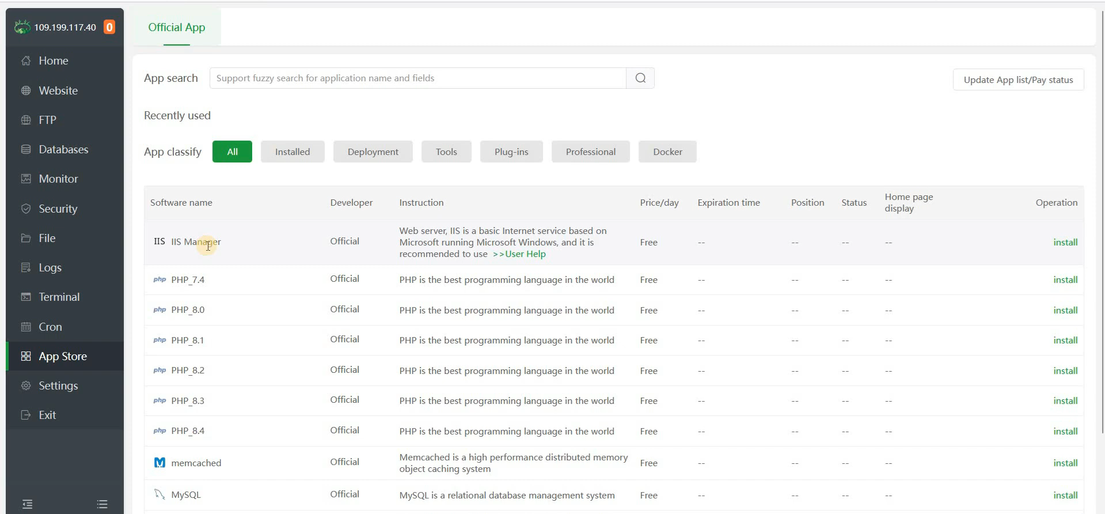
Task: Filter apps by Docker category
Action: pyautogui.click(x=667, y=152)
